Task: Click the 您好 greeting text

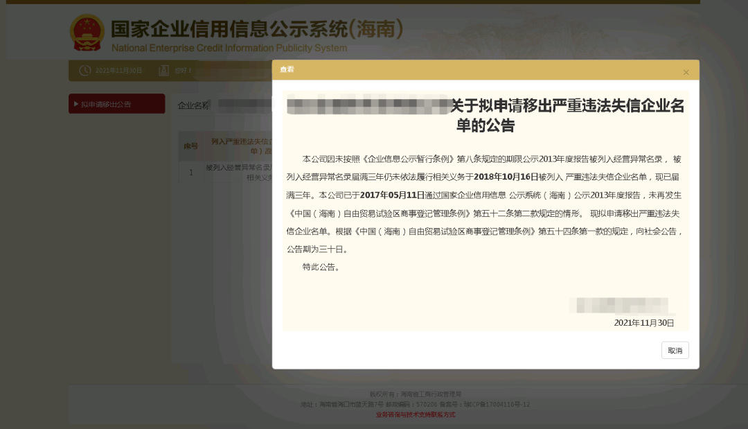Action: (180, 70)
